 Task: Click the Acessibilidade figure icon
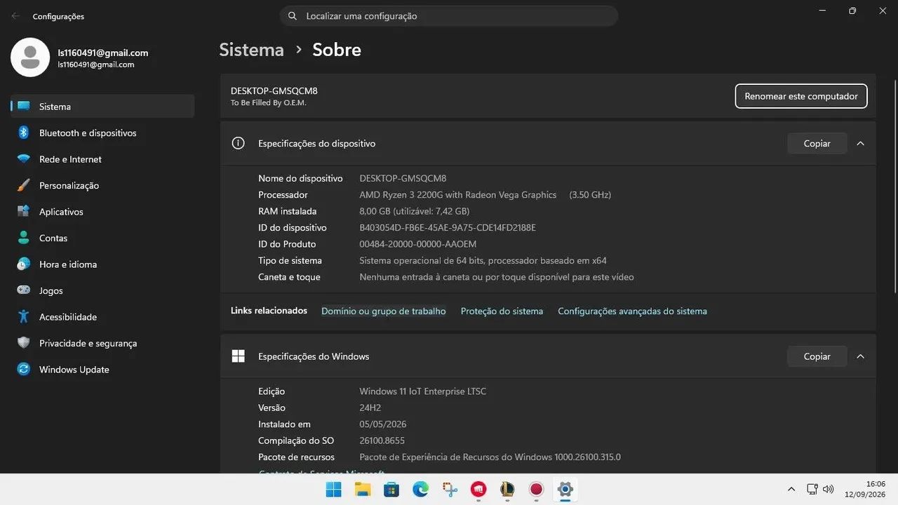pos(24,317)
